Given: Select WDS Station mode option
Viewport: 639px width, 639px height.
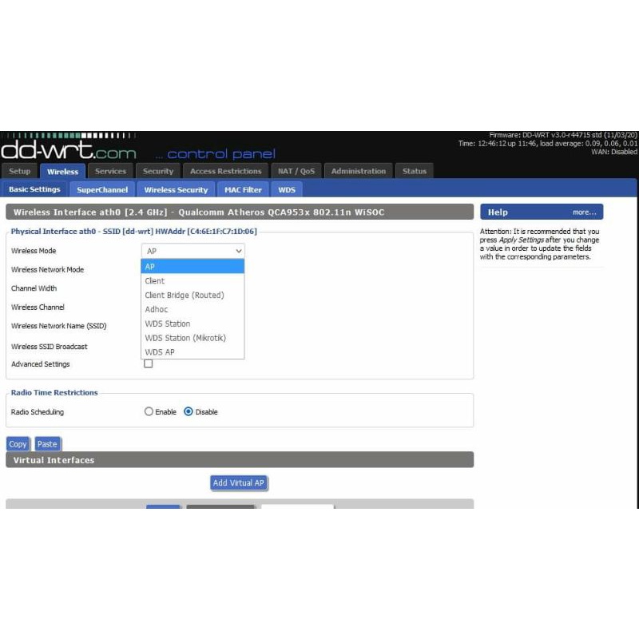Looking at the screenshot, I should coord(192,323).
